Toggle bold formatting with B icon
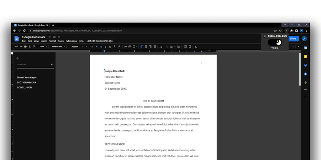 click(x=101, y=47)
